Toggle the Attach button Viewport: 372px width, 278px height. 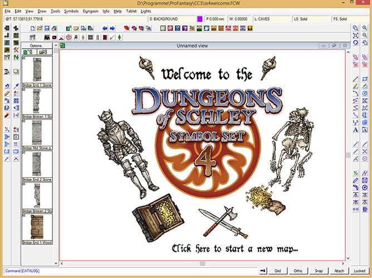pos(339,271)
